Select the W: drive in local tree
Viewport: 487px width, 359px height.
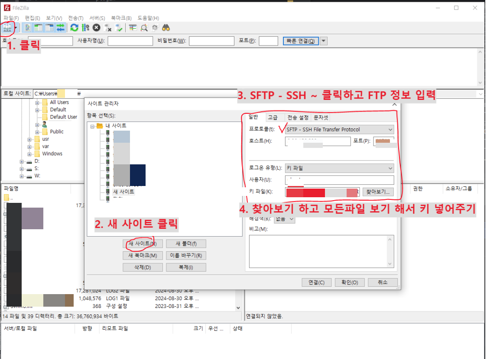[37, 176]
